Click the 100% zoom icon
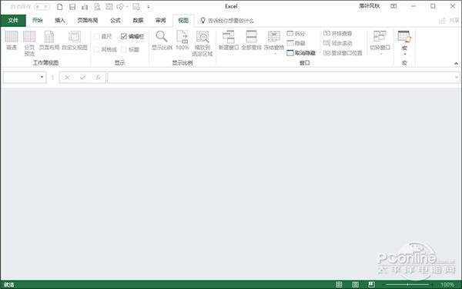The width and height of the screenshot is (462, 289). (182, 37)
